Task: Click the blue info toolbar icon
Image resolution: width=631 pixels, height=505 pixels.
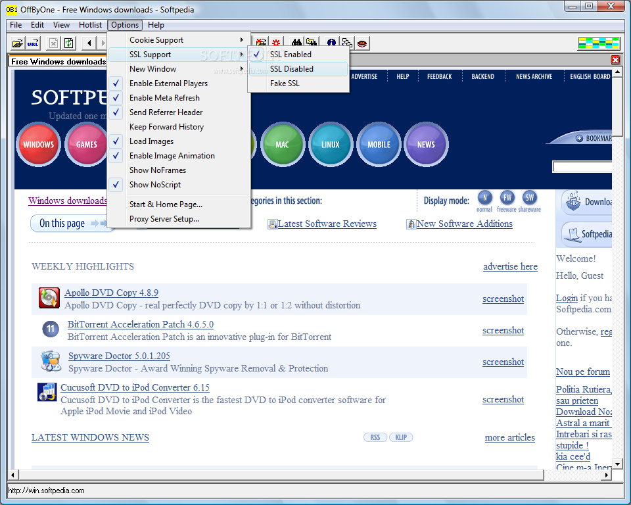Action: pos(331,43)
